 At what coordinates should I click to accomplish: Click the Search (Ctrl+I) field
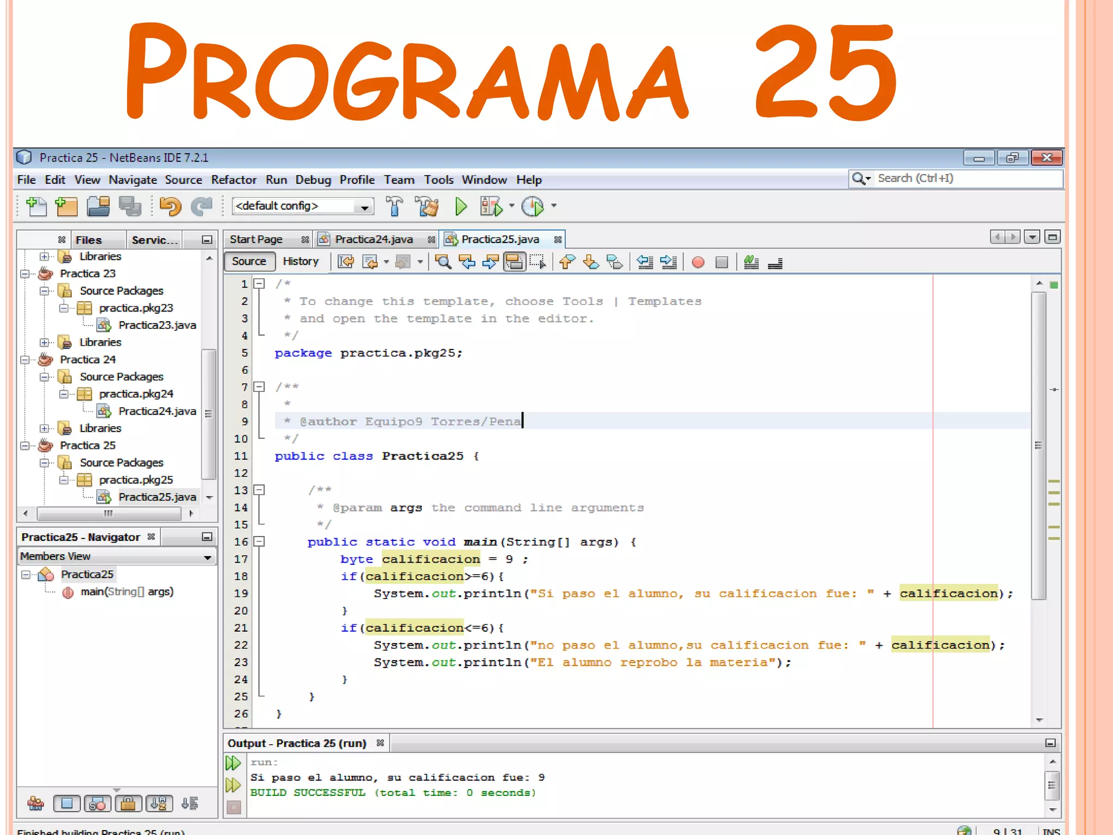tap(956, 178)
